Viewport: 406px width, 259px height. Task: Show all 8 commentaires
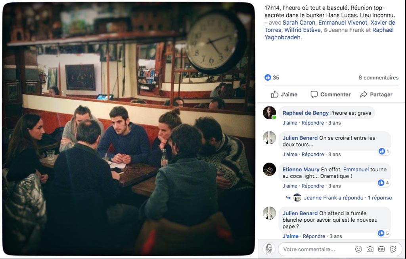point(378,77)
